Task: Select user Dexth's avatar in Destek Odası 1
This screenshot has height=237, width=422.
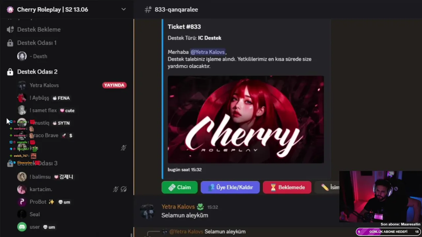Action: [22, 56]
